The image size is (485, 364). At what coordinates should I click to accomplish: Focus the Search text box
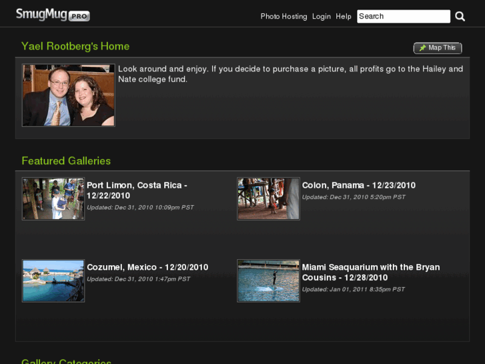tap(403, 17)
